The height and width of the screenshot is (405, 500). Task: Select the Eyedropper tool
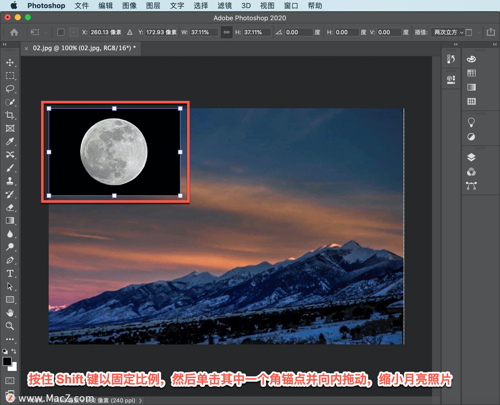click(10, 142)
